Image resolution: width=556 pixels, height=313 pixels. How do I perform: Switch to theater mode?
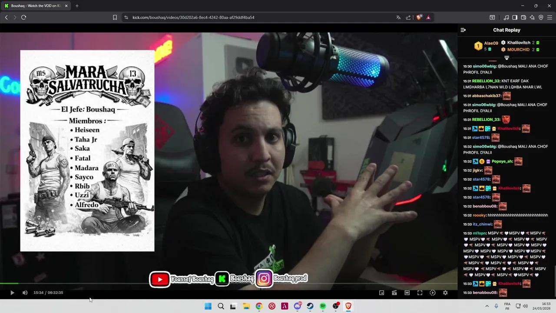pos(407,293)
